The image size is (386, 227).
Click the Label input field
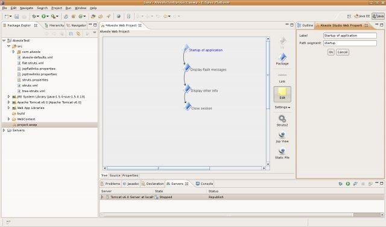350,36
